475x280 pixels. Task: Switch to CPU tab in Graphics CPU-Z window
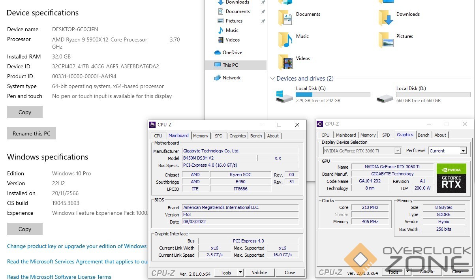pos(326,135)
